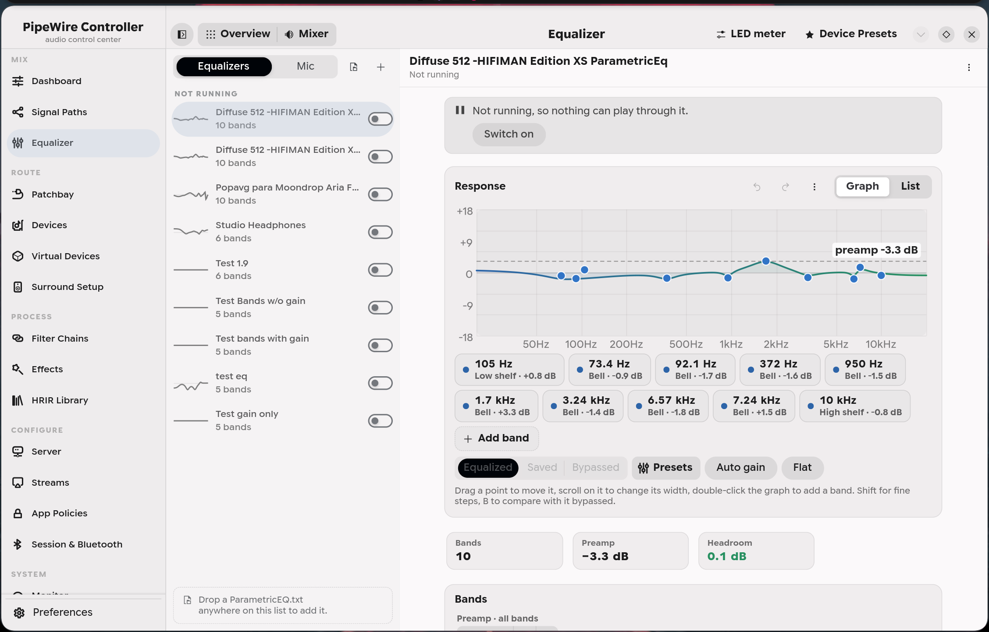
Task: Open the import equalizer file icon
Action: pos(354,67)
